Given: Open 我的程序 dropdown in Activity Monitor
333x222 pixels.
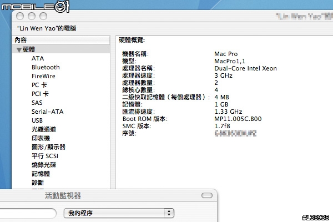Looking at the screenshot, I should tap(119, 213).
